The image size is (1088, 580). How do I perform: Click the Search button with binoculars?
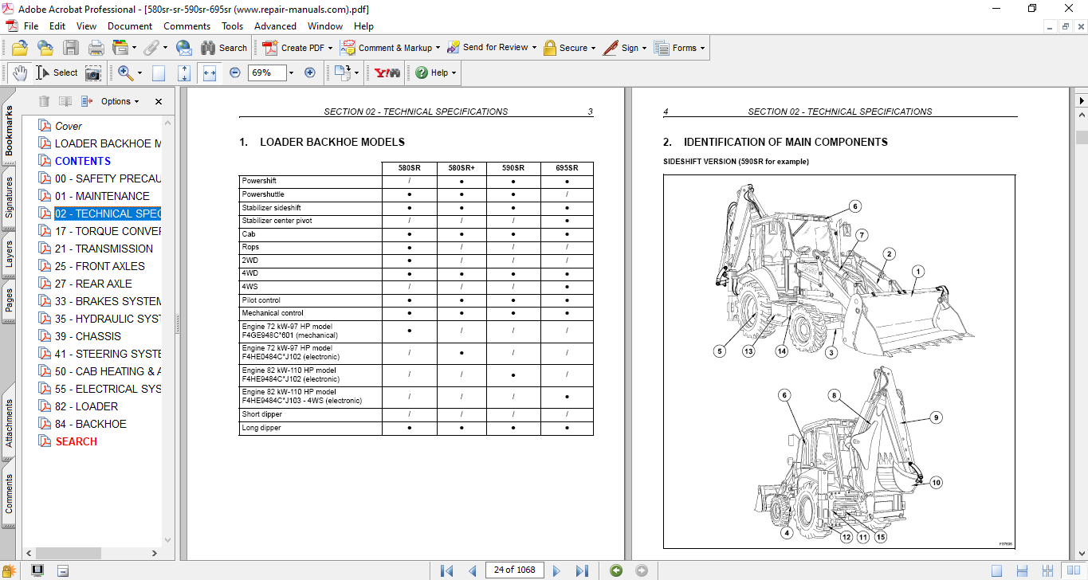[x=224, y=48]
